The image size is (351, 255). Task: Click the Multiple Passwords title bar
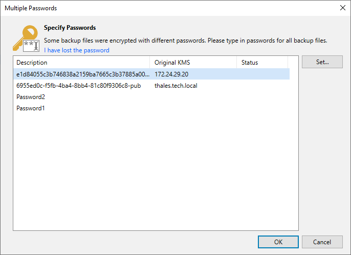[x=153, y=8]
